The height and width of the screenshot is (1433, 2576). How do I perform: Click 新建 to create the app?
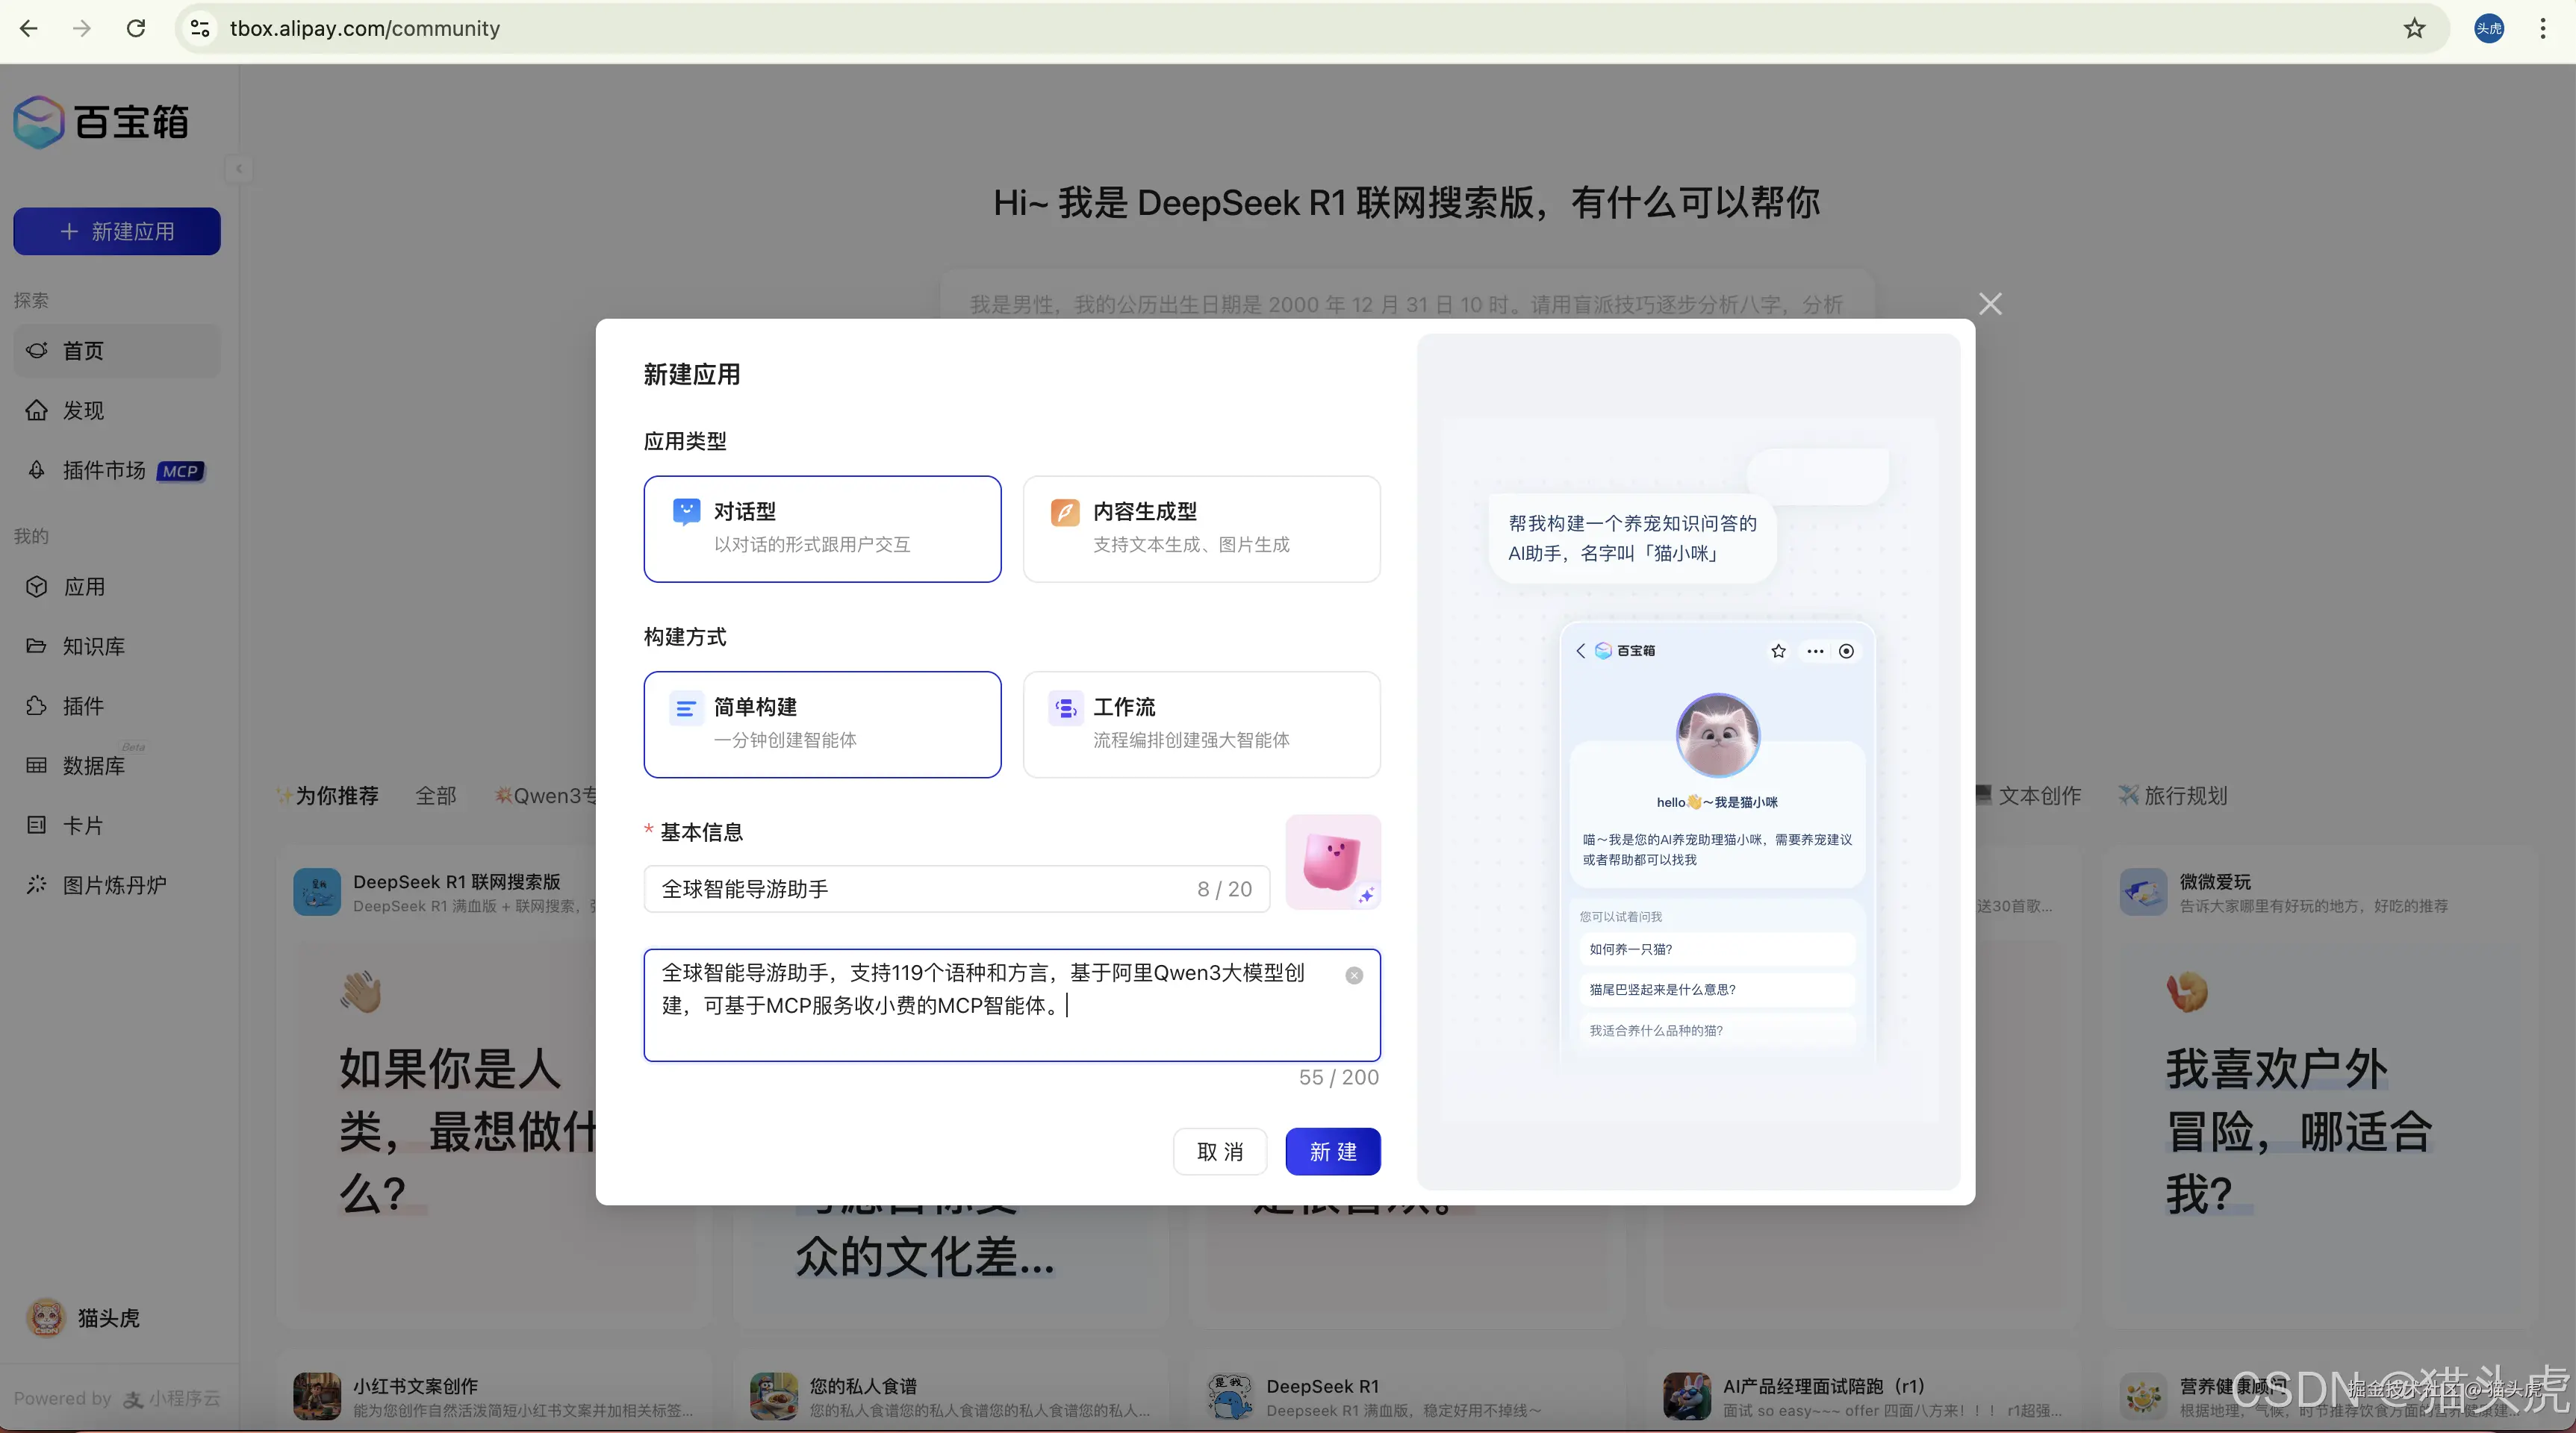[1333, 1151]
